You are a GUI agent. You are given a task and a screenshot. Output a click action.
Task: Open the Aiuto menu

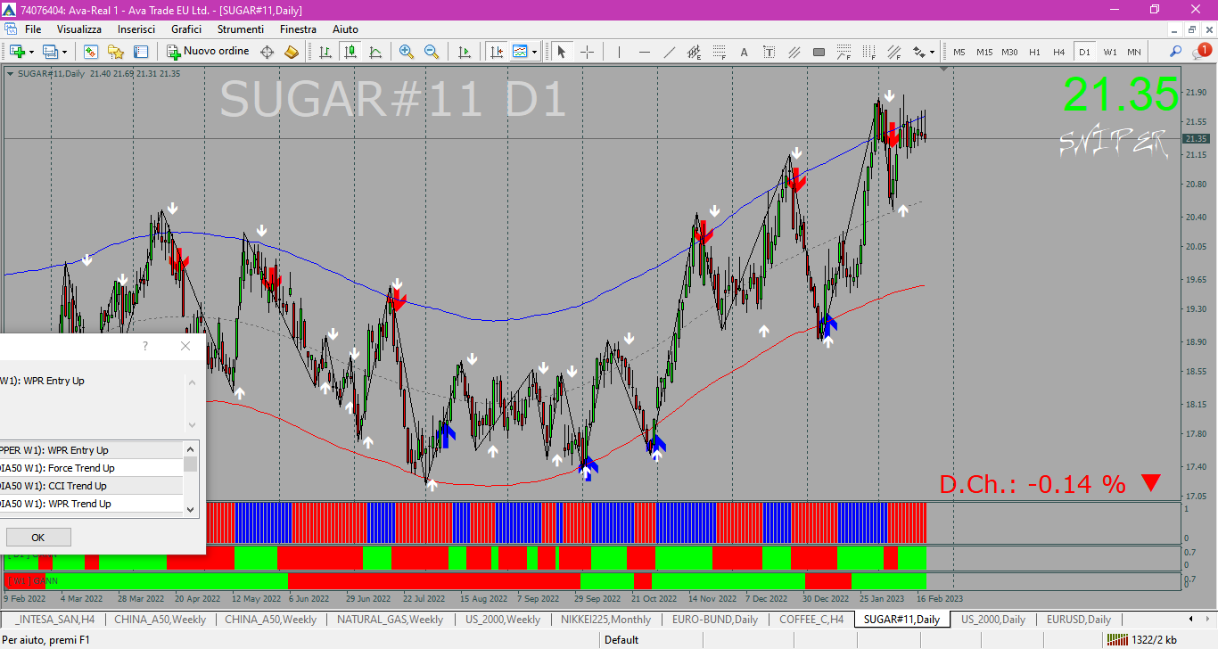345,29
